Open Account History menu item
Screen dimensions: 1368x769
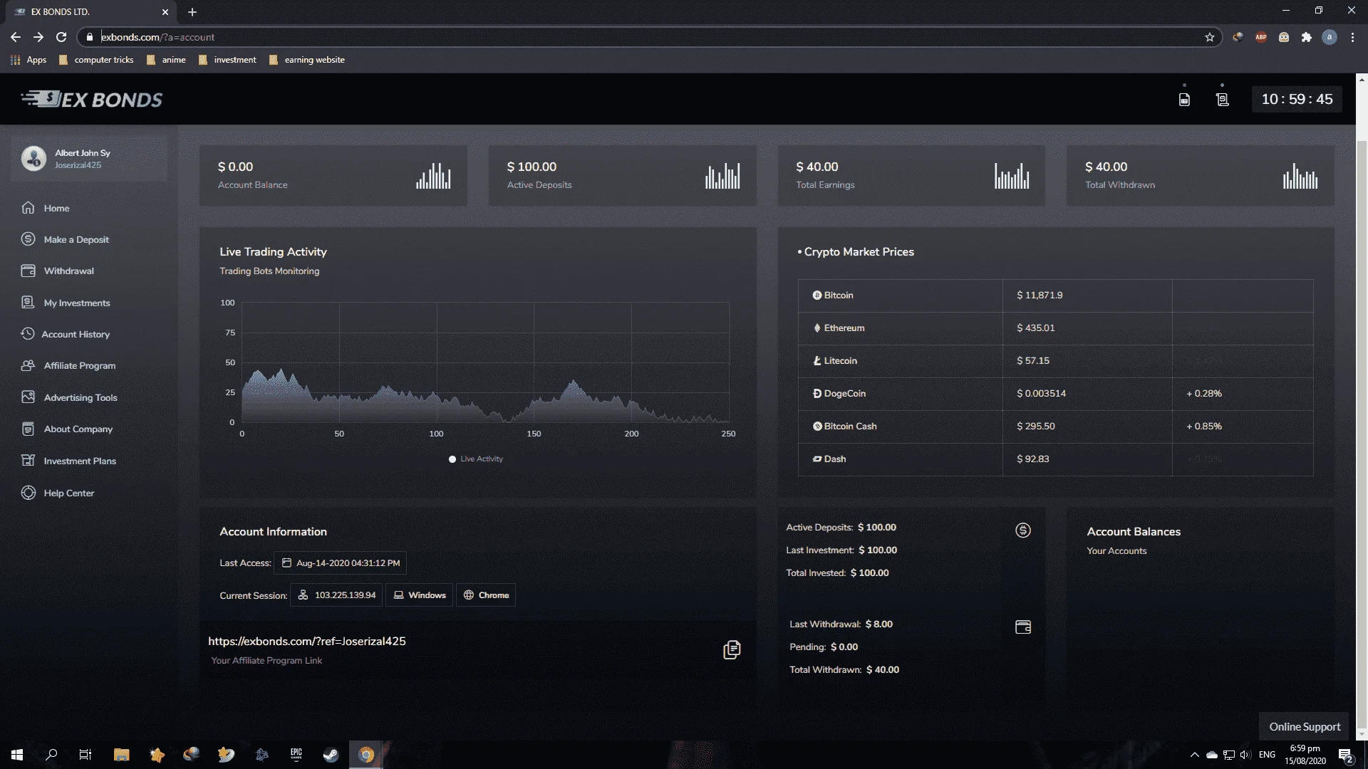point(76,334)
